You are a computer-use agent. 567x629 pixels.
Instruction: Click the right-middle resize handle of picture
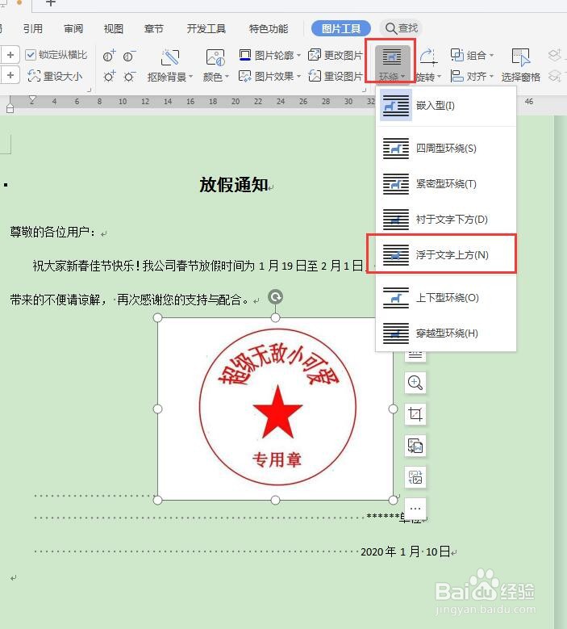click(393, 409)
